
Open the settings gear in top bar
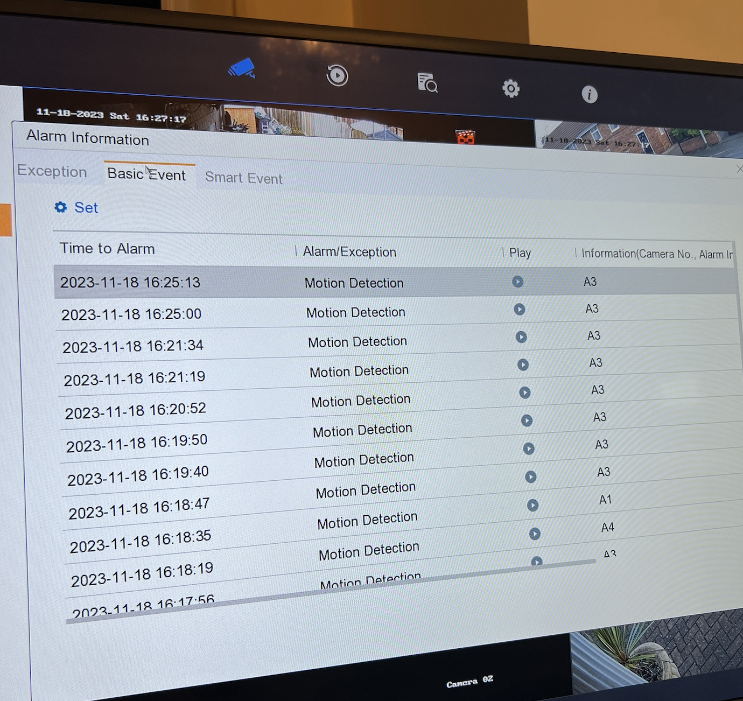pos(510,88)
